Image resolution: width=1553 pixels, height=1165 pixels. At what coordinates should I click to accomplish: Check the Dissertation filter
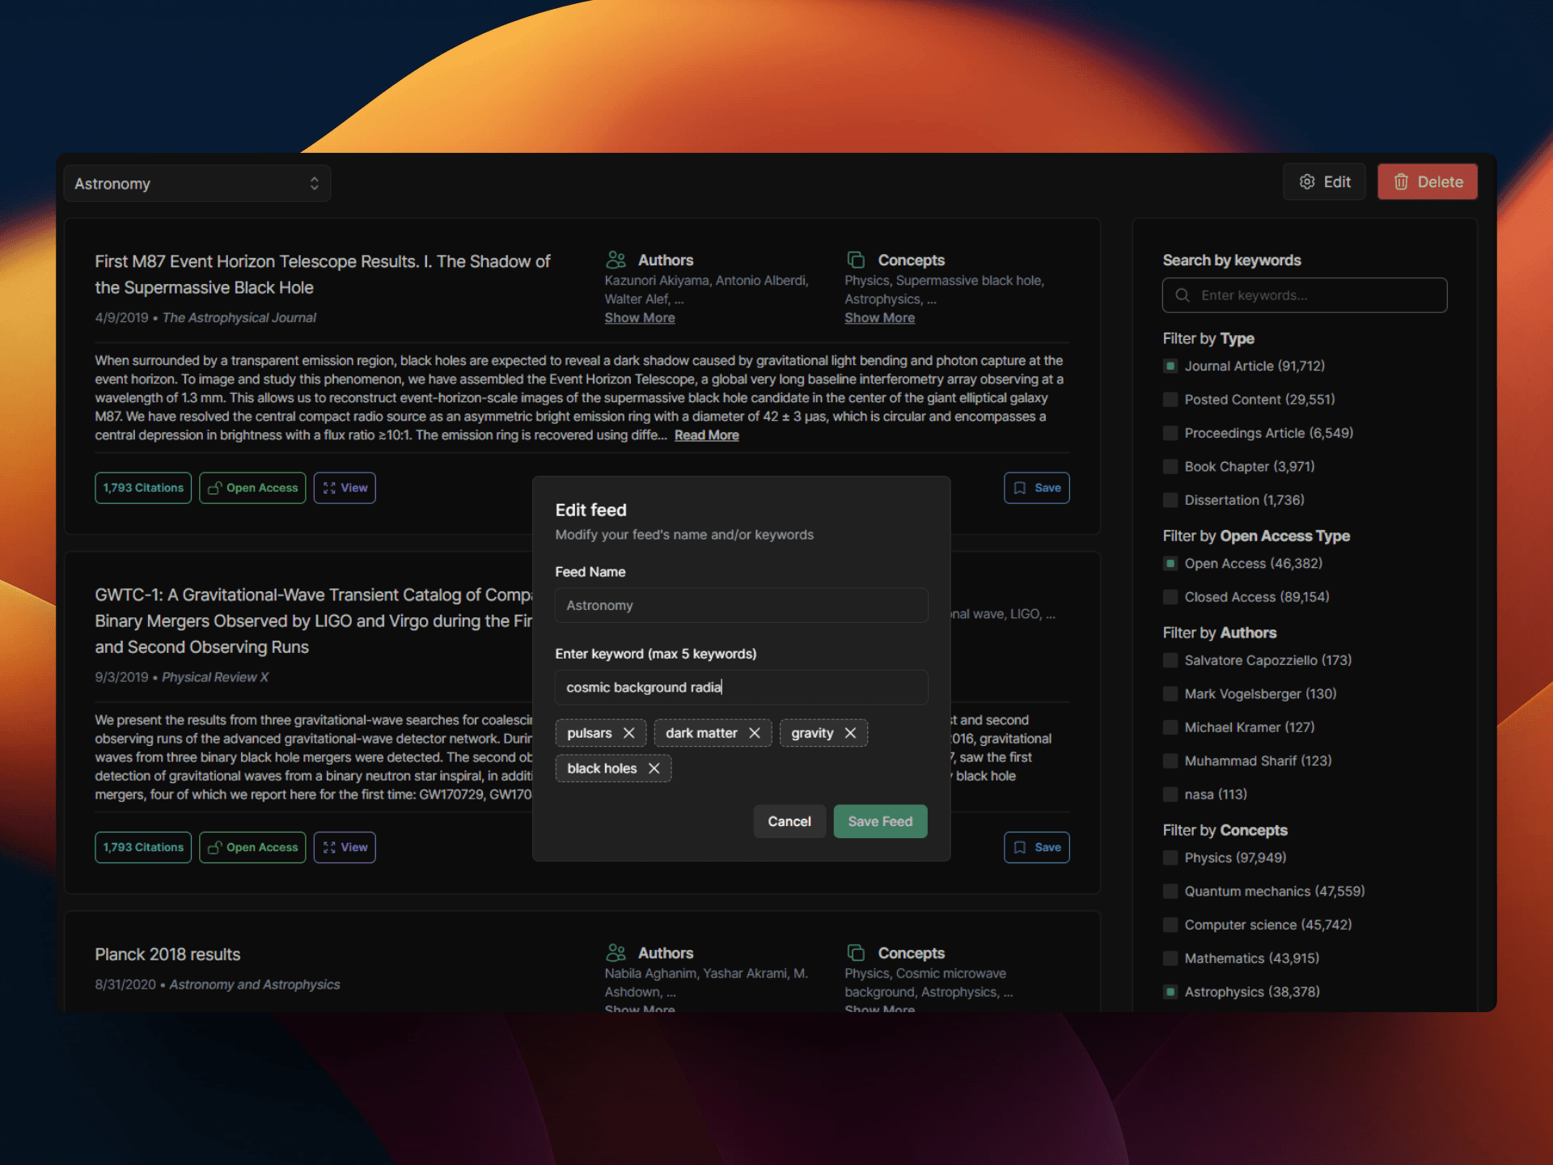pos(1170,500)
